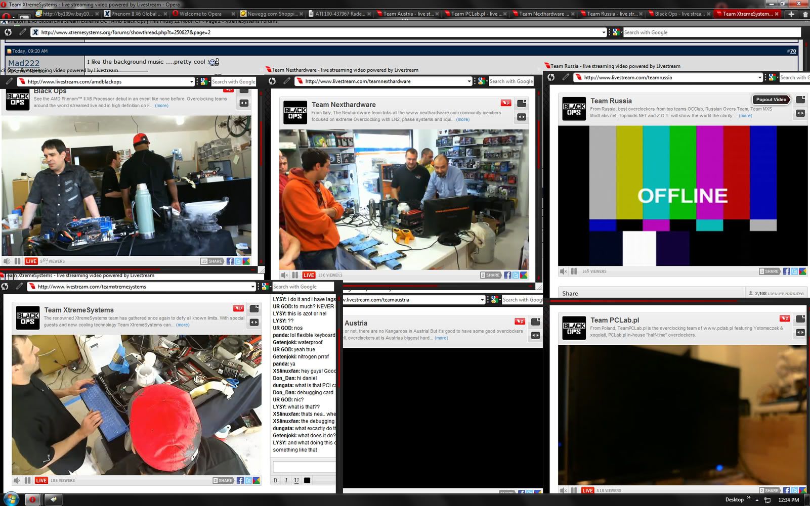810x506 pixels.
Task: Click red Livestream badge on Team Nexthardware
Action: pos(505,103)
